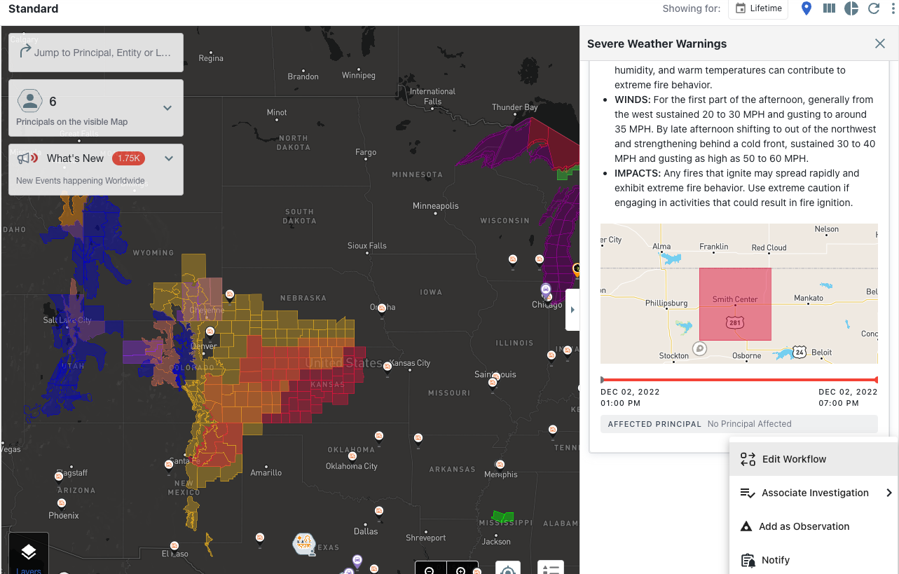The image size is (899, 574).
Task: Click the Standard page title
Action: [34, 9]
